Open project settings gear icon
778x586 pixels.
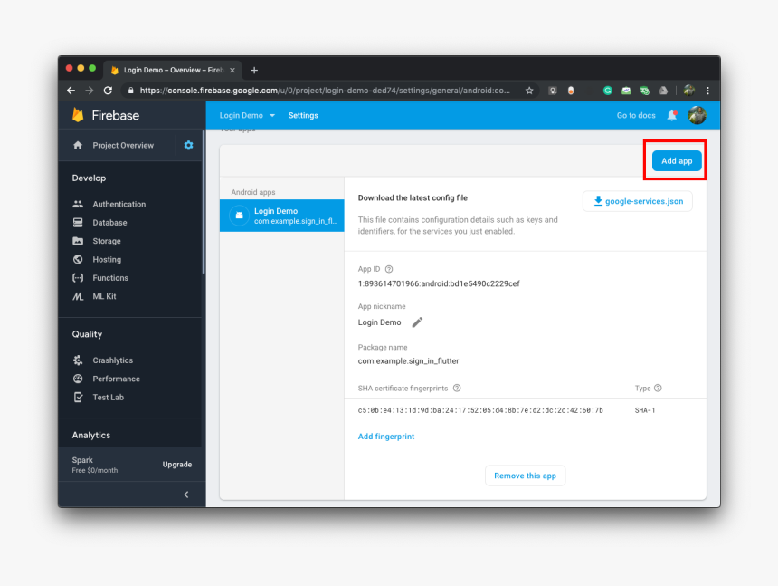(x=188, y=145)
